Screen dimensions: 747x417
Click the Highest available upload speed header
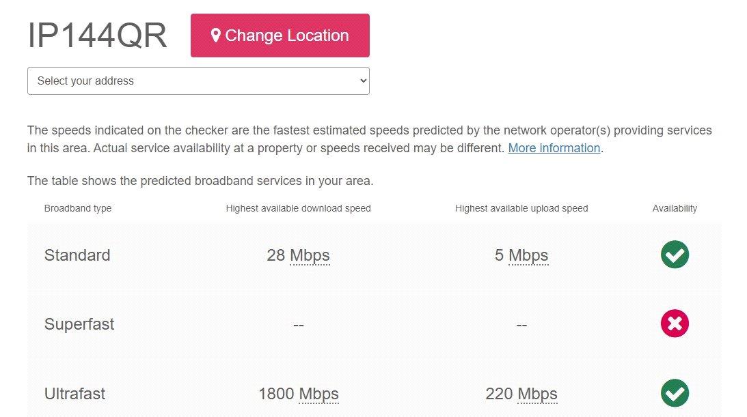click(521, 208)
